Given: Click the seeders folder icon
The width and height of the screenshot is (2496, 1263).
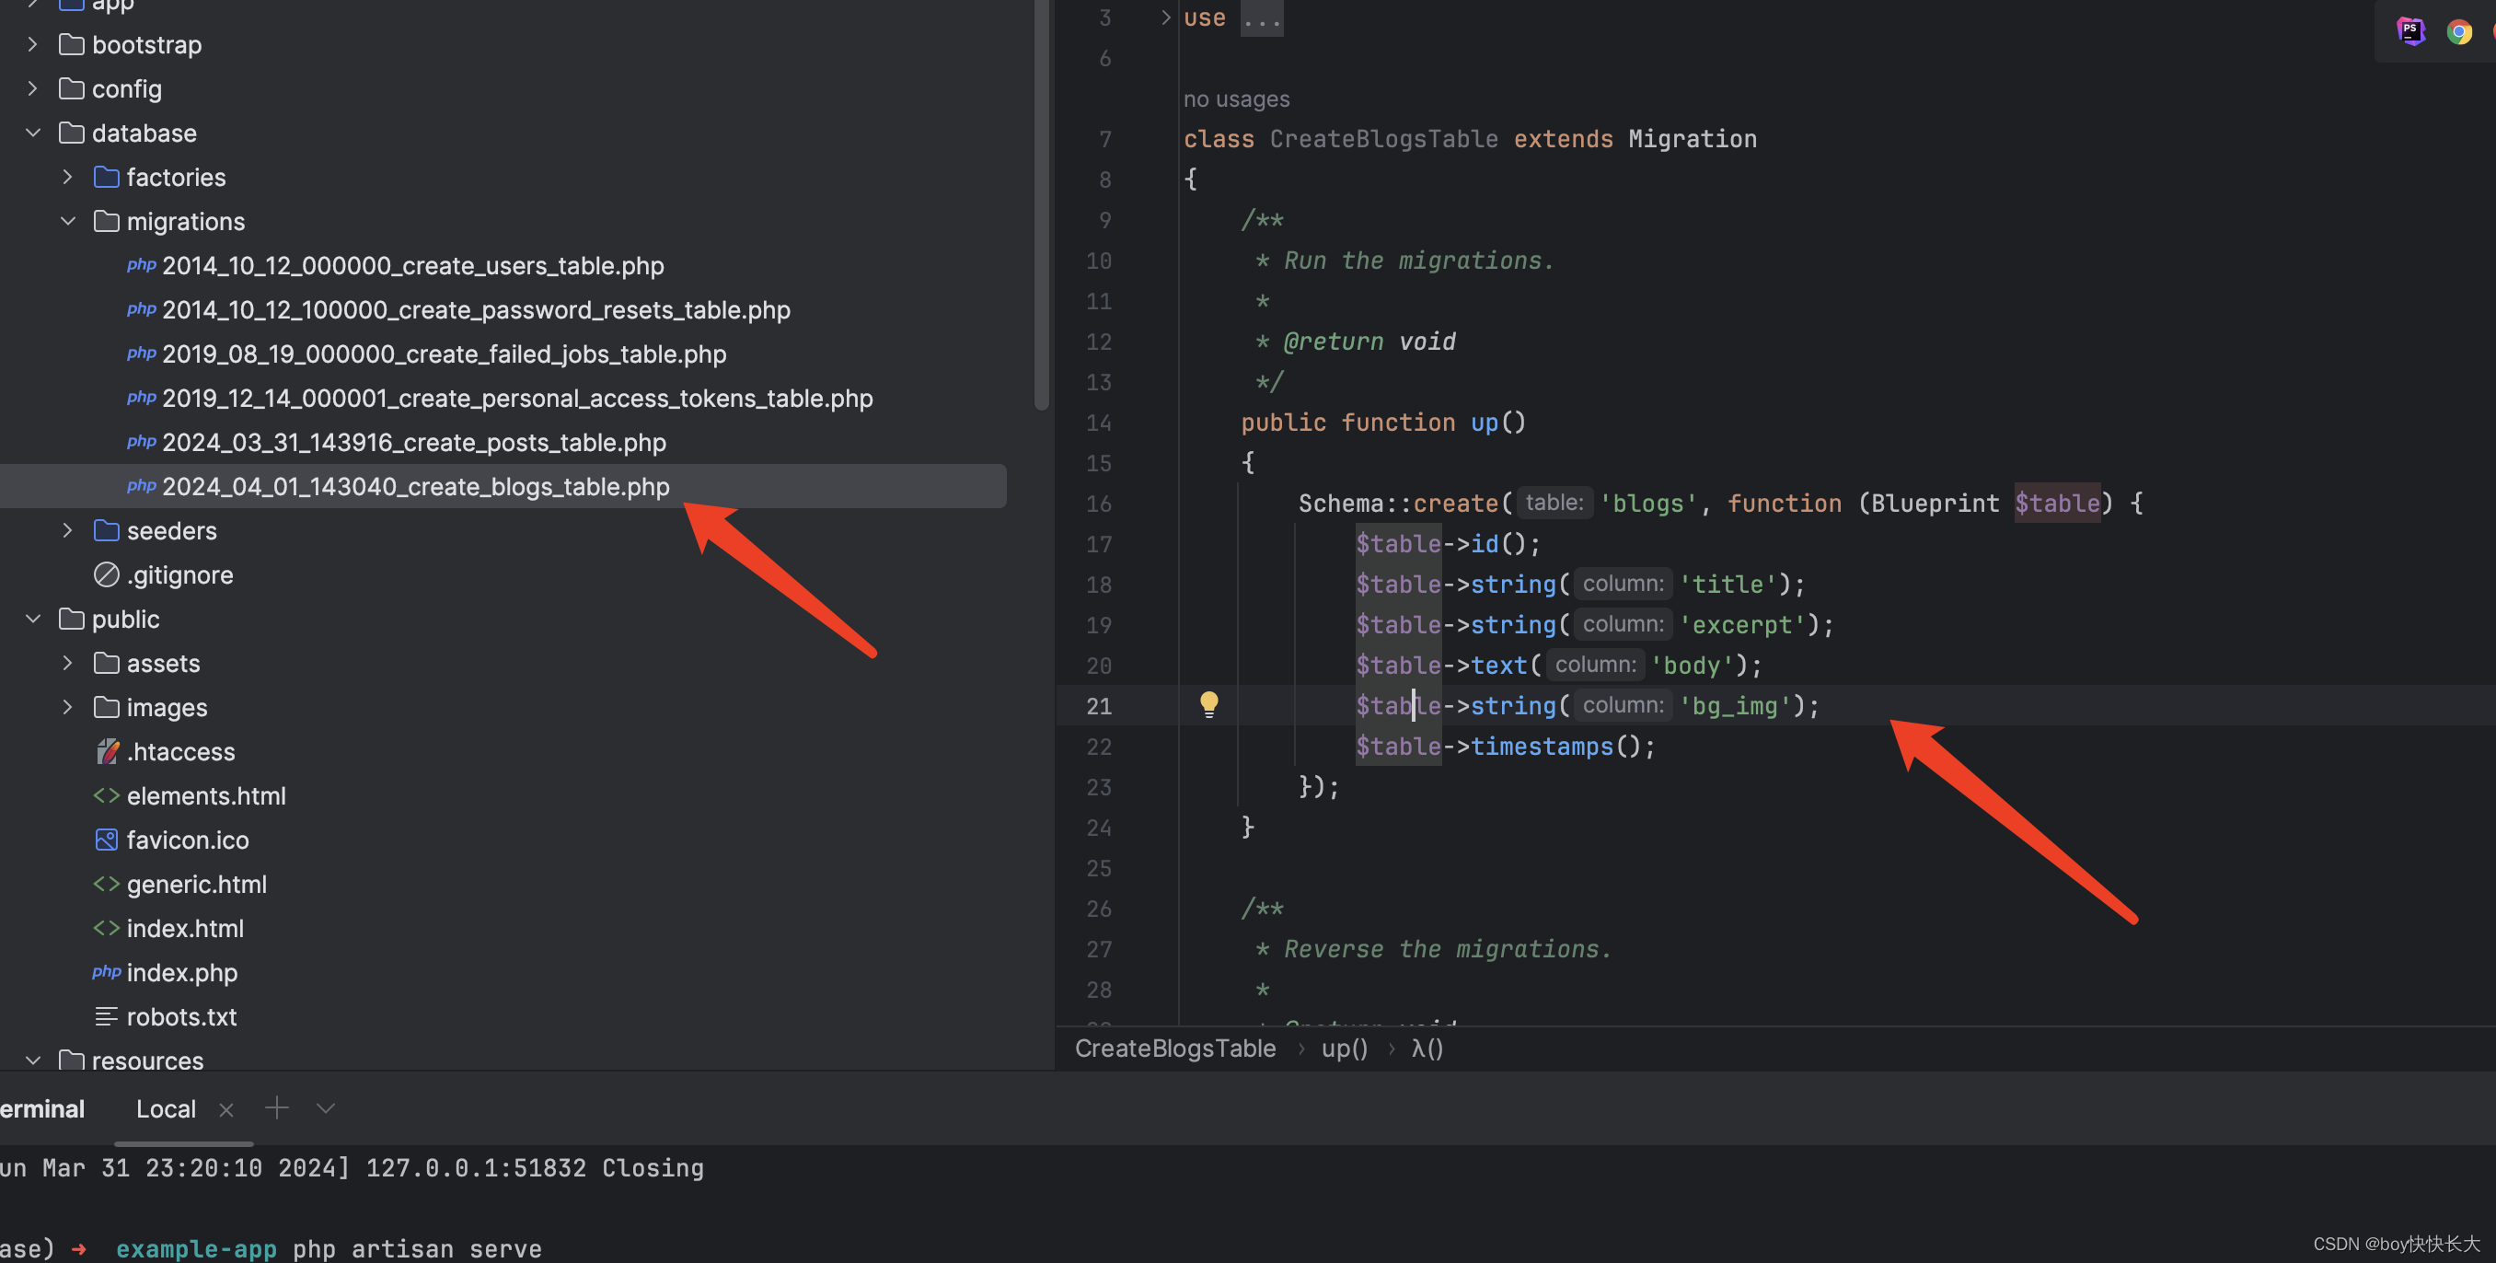Looking at the screenshot, I should [x=107, y=530].
